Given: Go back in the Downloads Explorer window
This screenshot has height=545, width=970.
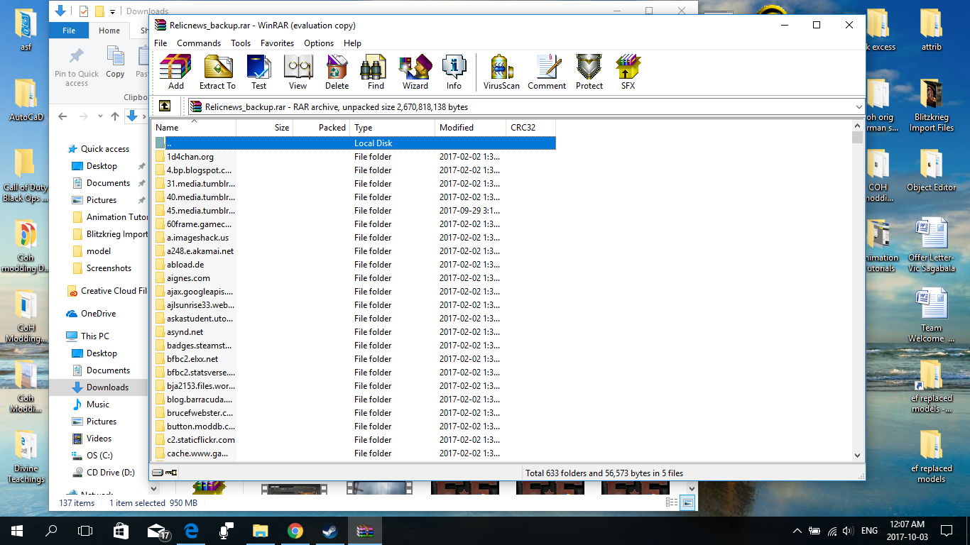Looking at the screenshot, I should point(62,116).
